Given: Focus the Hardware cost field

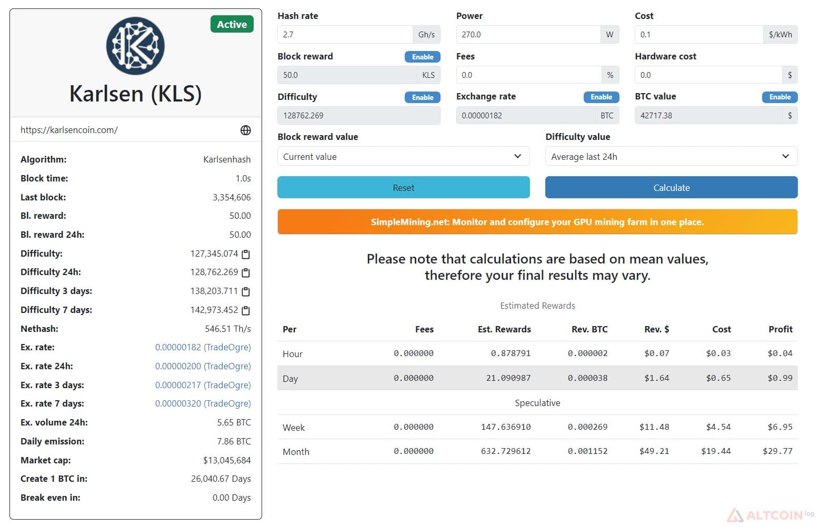Looking at the screenshot, I should point(708,75).
